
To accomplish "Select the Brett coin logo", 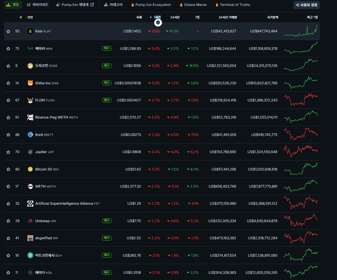I will click(x=30, y=135).
